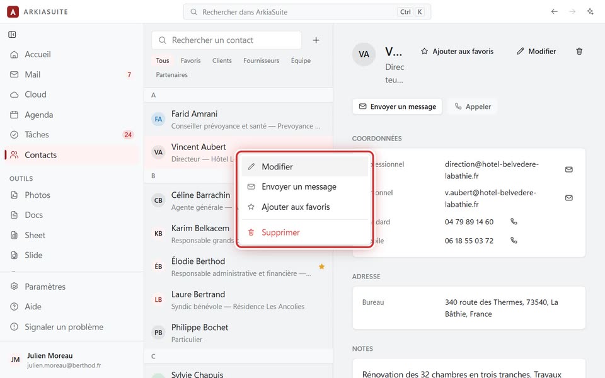Choose Envoyer un message in context menu
This screenshot has width=605, height=378.
(305, 186)
